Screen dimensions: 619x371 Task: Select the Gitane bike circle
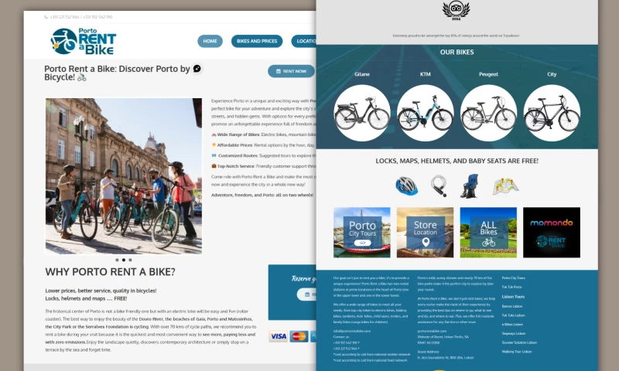[x=362, y=113]
